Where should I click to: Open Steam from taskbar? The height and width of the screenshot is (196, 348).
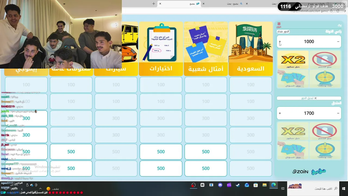[238, 185]
